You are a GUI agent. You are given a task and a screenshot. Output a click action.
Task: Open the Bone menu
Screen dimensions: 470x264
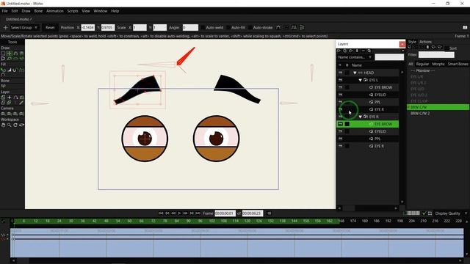pyautogui.click(x=38, y=11)
